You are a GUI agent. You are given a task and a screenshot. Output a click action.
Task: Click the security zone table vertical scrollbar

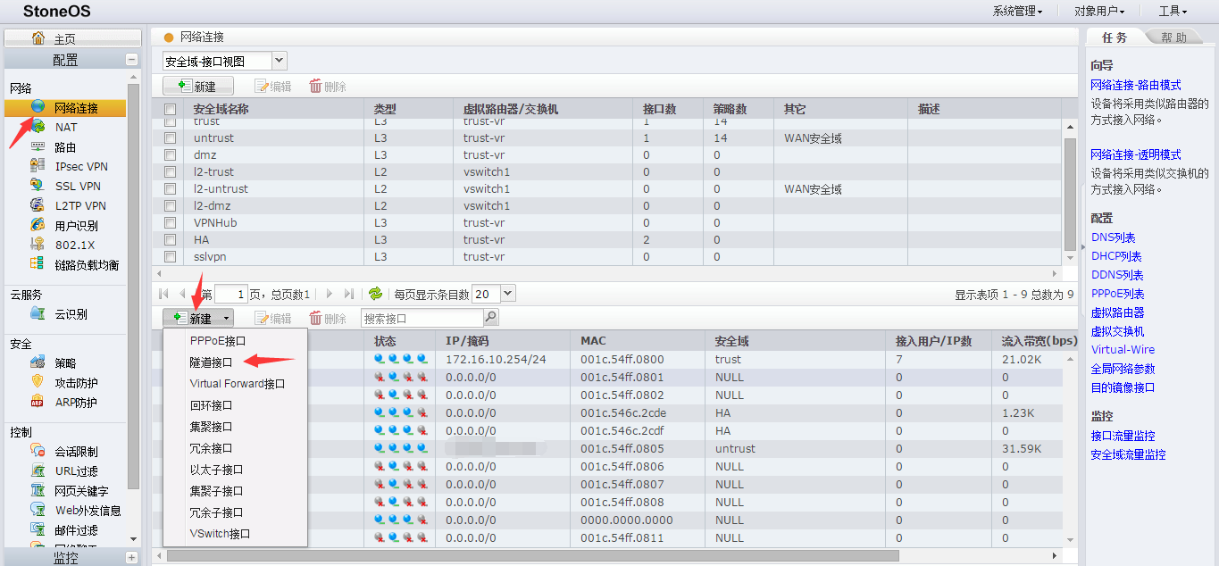point(1070,195)
